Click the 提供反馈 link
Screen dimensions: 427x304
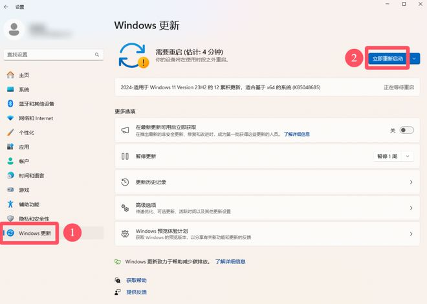click(x=137, y=292)
